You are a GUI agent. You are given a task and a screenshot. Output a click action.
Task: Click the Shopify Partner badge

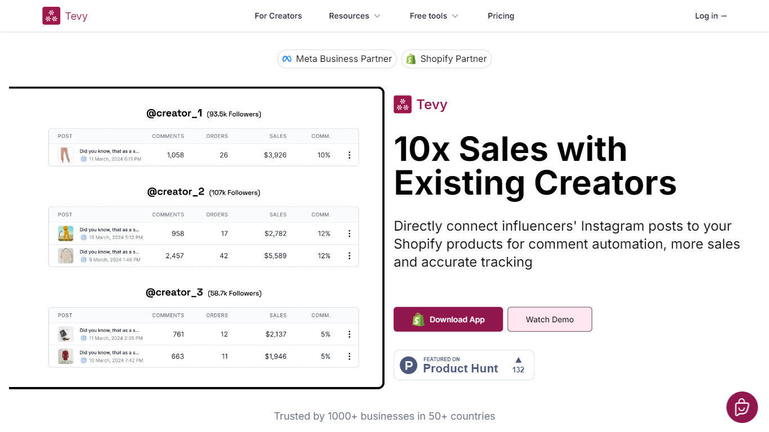tap(446, 59)
